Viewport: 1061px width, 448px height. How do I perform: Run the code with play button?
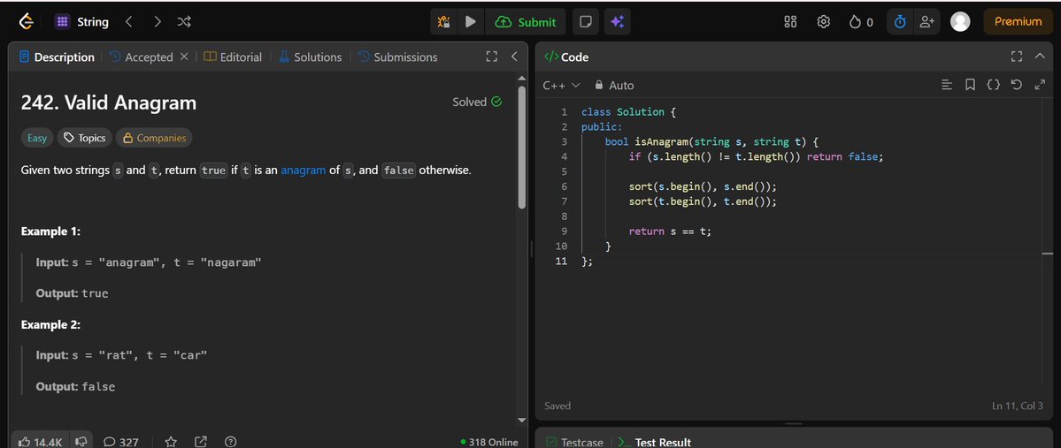pos(470,22)
